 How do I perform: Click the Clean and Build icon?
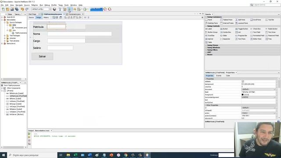[x=65, y=9]
